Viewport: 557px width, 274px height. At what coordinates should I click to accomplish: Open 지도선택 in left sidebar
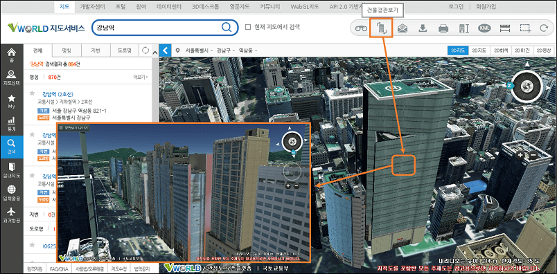click(12, 77)
